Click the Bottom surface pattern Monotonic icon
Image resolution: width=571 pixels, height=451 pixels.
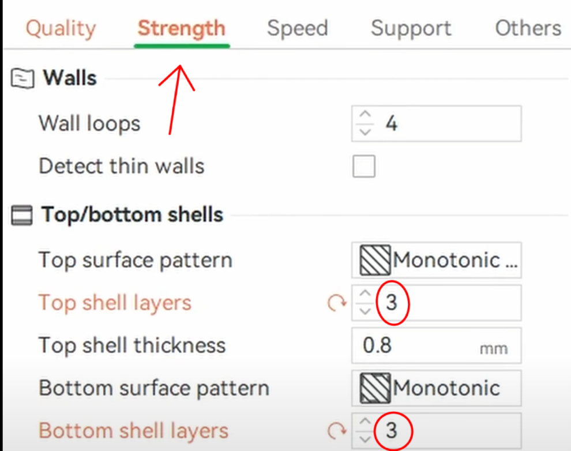click(374, 388)
